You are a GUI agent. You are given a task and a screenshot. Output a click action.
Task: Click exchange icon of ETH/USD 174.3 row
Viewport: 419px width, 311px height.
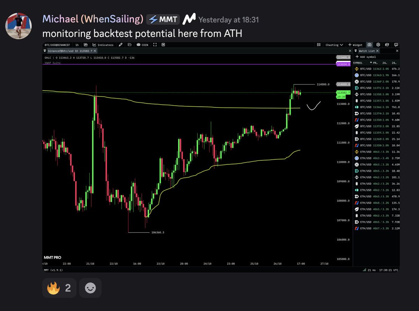357,209
